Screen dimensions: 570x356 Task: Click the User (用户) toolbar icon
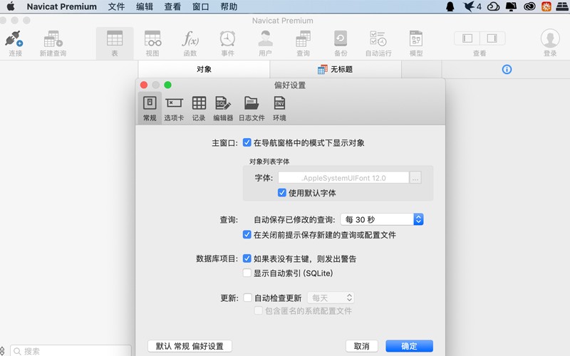click(265, 38)
